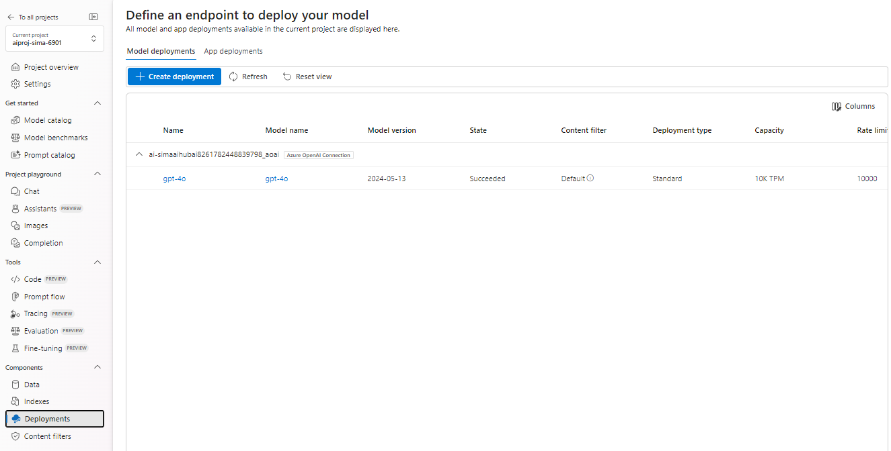Screen dimensions: 891x451
Task: Click the 10000 rate limit cell
Action: pos(867,179)
